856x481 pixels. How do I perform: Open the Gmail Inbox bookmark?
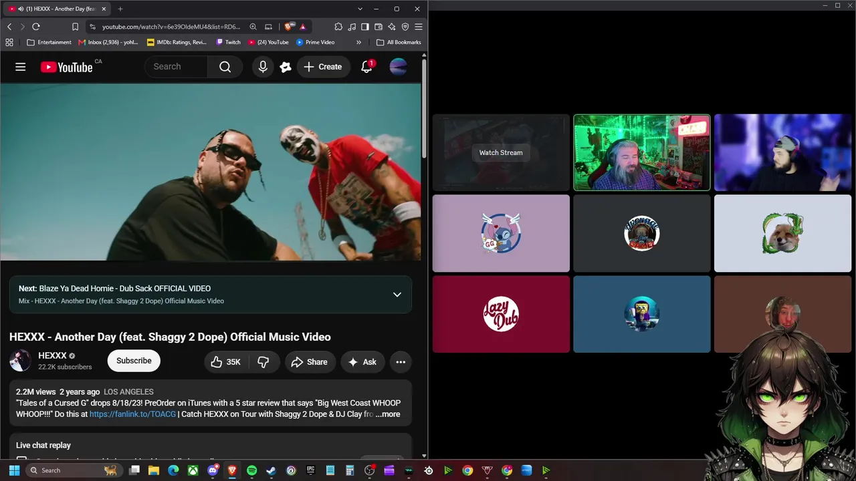(x=108, y=42)
